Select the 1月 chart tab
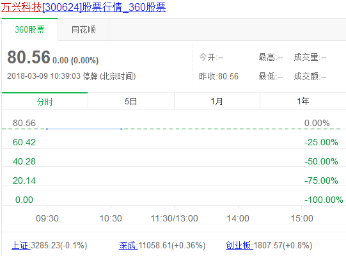Viewport: 346px width, 256px height. (x=217, y=101)
